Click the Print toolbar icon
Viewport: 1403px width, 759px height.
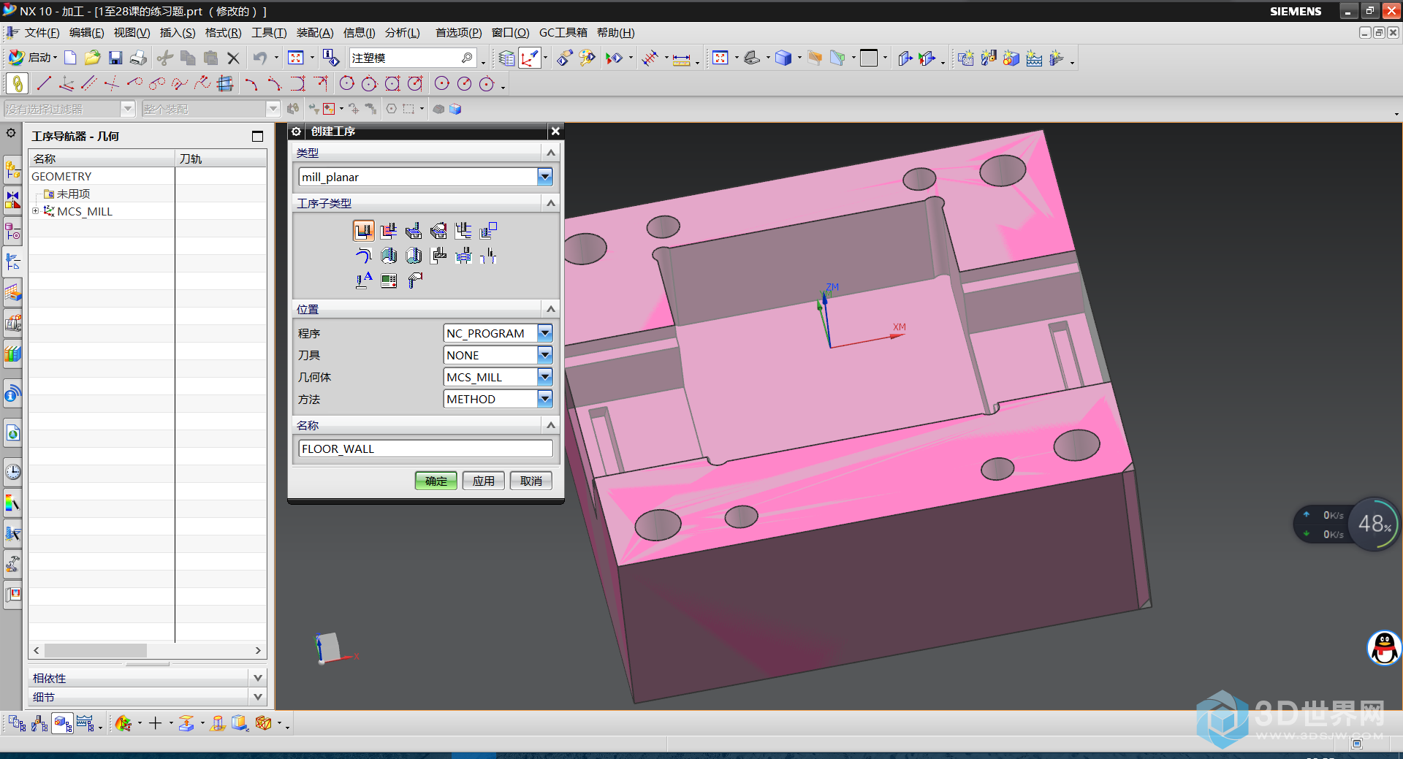pos(138,58)
